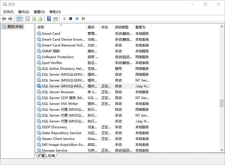Click the Refresh toolbar icon
The height and width of the screenshot is (165, 225).
point(34,19)
